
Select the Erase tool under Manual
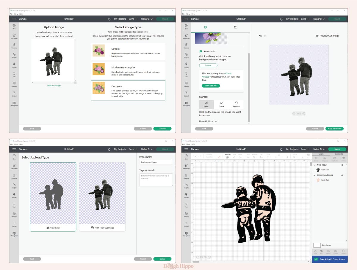coord(221,105)
